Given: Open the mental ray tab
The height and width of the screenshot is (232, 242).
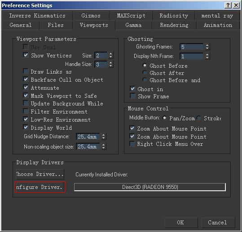Looking at the screenshot, I should click(x=217, y=16).
